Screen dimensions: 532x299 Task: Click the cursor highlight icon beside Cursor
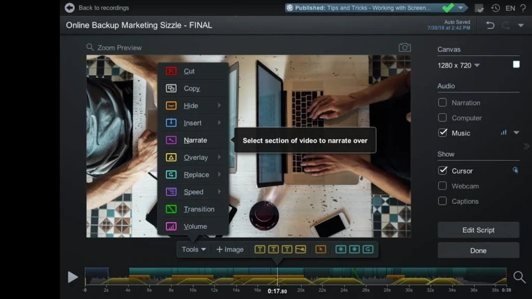click(x=515, y=170)
